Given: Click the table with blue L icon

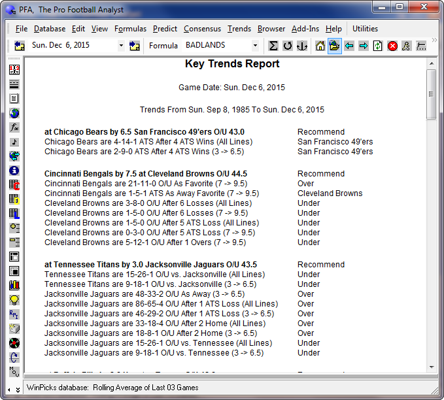Looking at the screenshot, I should pyautogui.click(x=14, y=214).
